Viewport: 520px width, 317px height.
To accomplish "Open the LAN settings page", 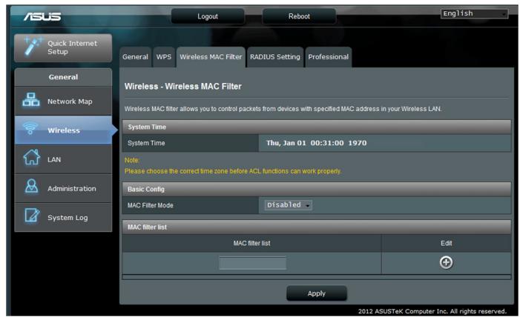I will point(63,159).
